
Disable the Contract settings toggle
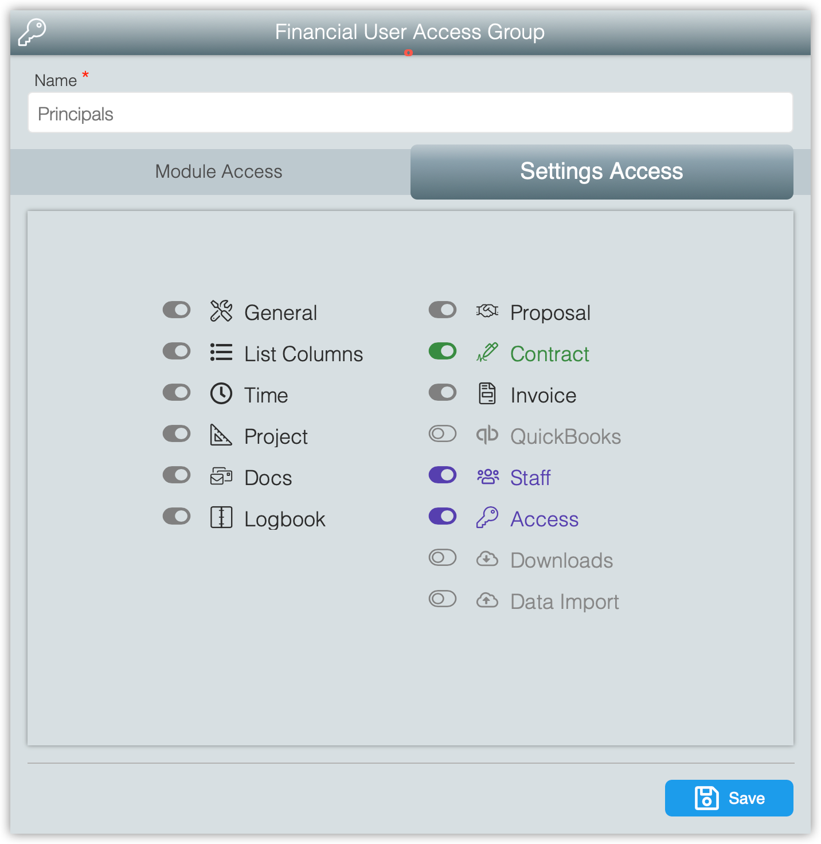click(442, 351)
